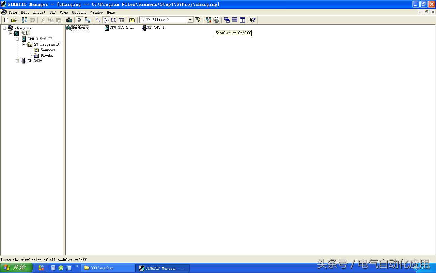This screenshot has height=273, width=436.
Task: Switch to Large Icons view
Action: tap(98, 20)
